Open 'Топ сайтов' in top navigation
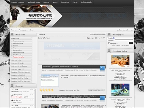 (65, 2)
